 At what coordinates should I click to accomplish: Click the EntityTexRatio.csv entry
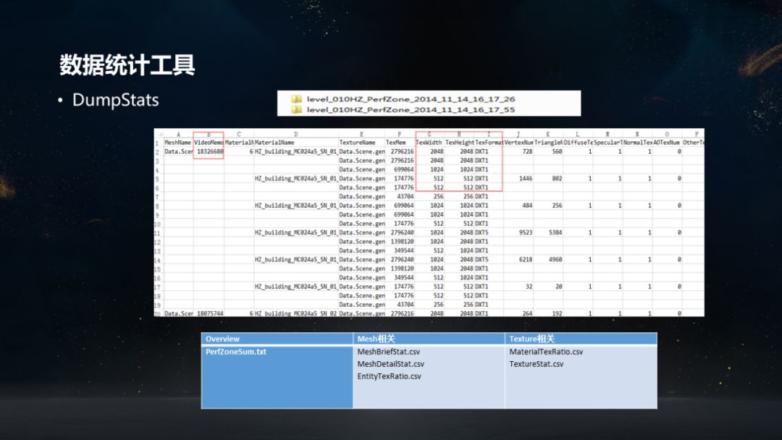pos(389,376)
